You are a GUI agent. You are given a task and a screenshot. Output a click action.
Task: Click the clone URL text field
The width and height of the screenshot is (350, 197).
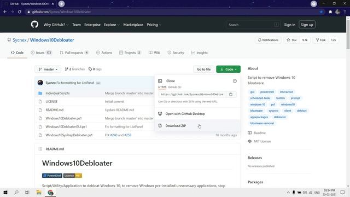coord(192,94)
